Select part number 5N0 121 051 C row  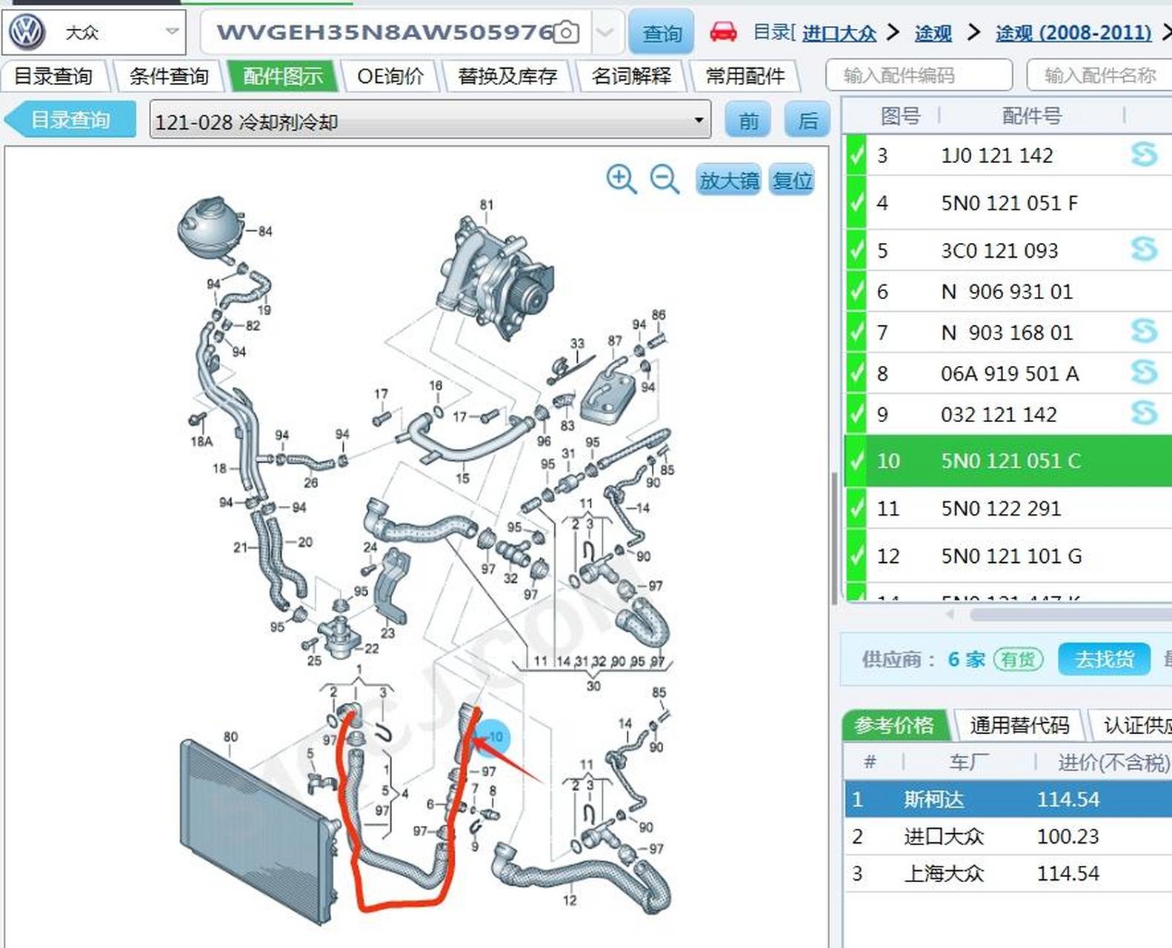(x=1009, y=461)
